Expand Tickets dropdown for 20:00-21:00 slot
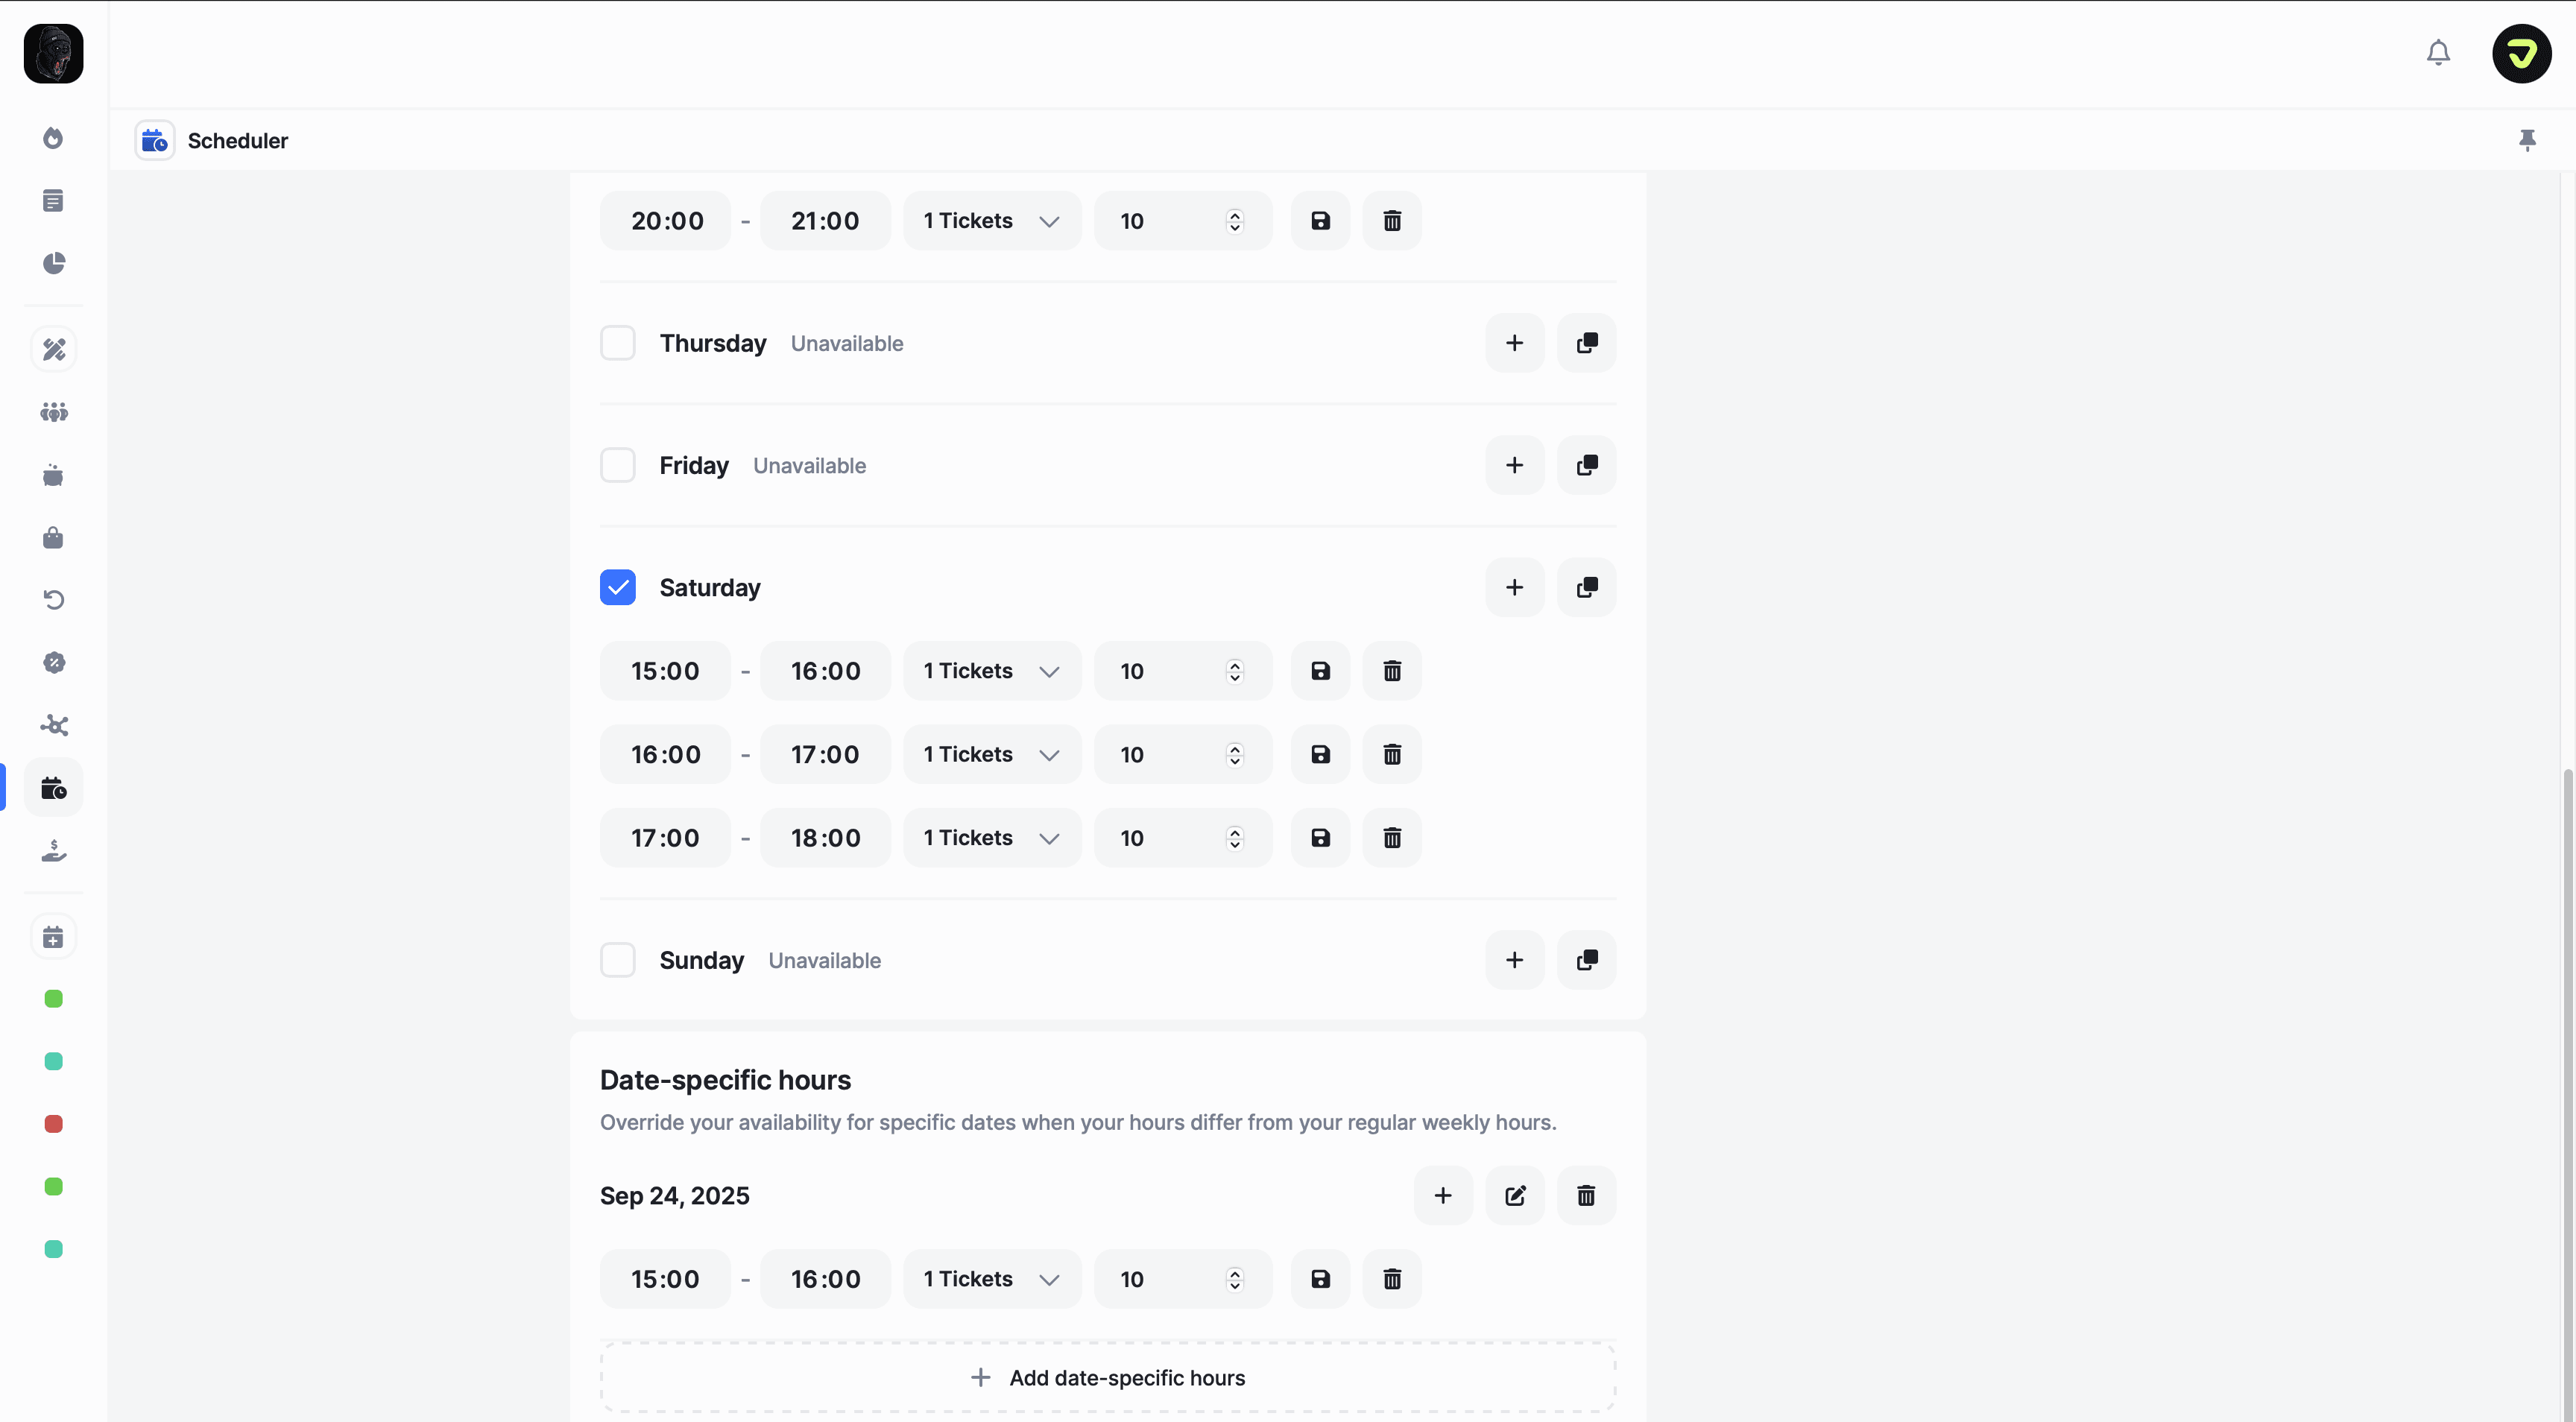This screenshot has height=1422, width=2576. click(x=991, y=221)
